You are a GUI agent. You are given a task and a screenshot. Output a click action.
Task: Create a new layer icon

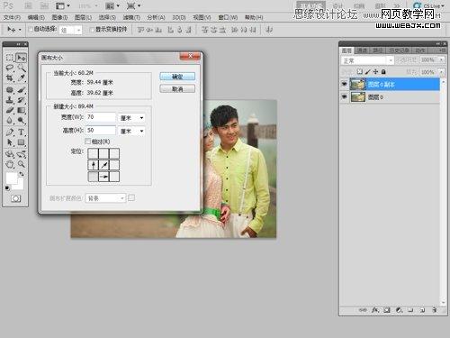[422, 310]
